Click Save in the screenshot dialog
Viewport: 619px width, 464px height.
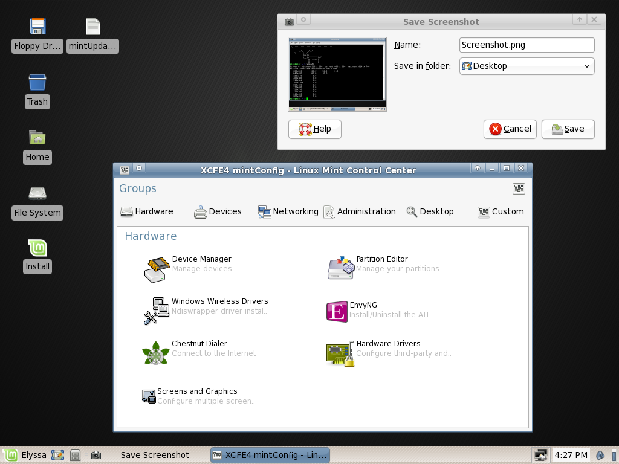pos(568,129)
